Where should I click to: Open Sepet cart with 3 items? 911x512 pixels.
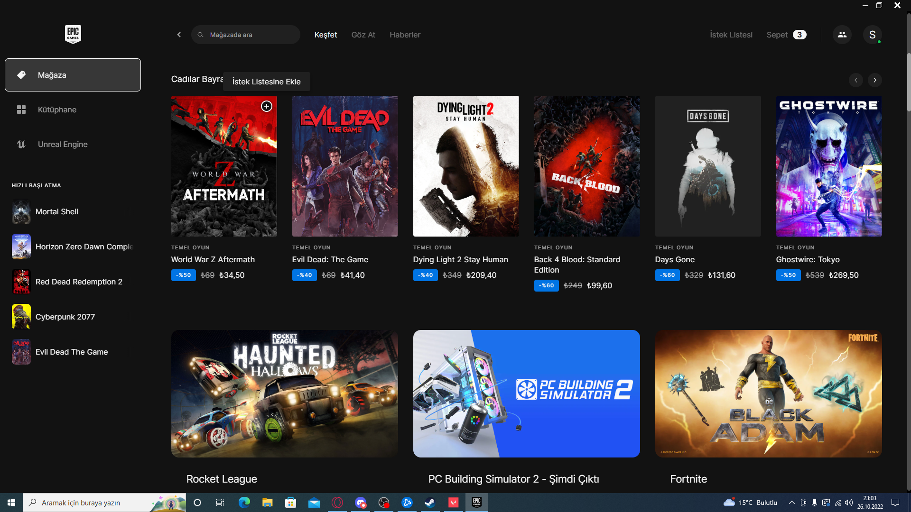click(x=786, y=35)
